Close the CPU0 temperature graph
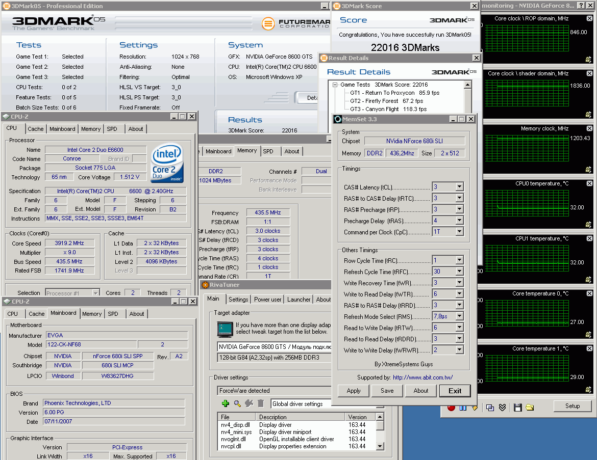 click(589, 183)
